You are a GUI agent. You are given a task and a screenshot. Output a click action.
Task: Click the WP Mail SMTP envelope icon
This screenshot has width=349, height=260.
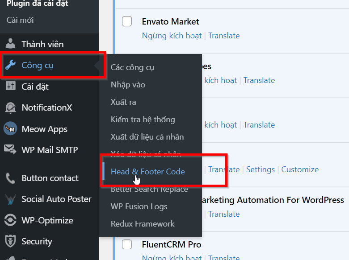[10, 149]
